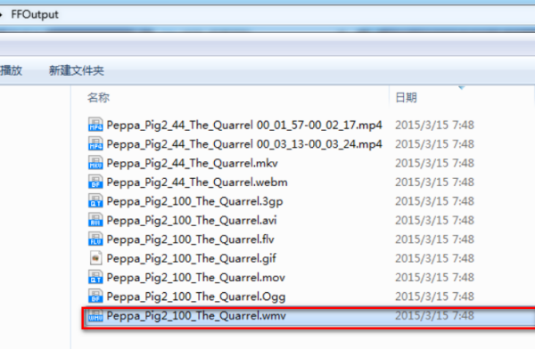Select Peppa_Pig2_100_The_Quarrel.wmv file name
535x349 pixels.
coord(196,316)
